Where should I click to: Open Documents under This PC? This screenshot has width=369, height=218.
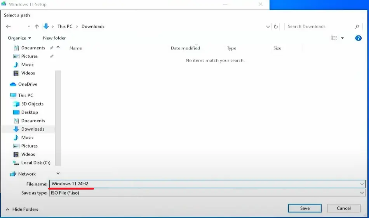[x=33, y=121]
